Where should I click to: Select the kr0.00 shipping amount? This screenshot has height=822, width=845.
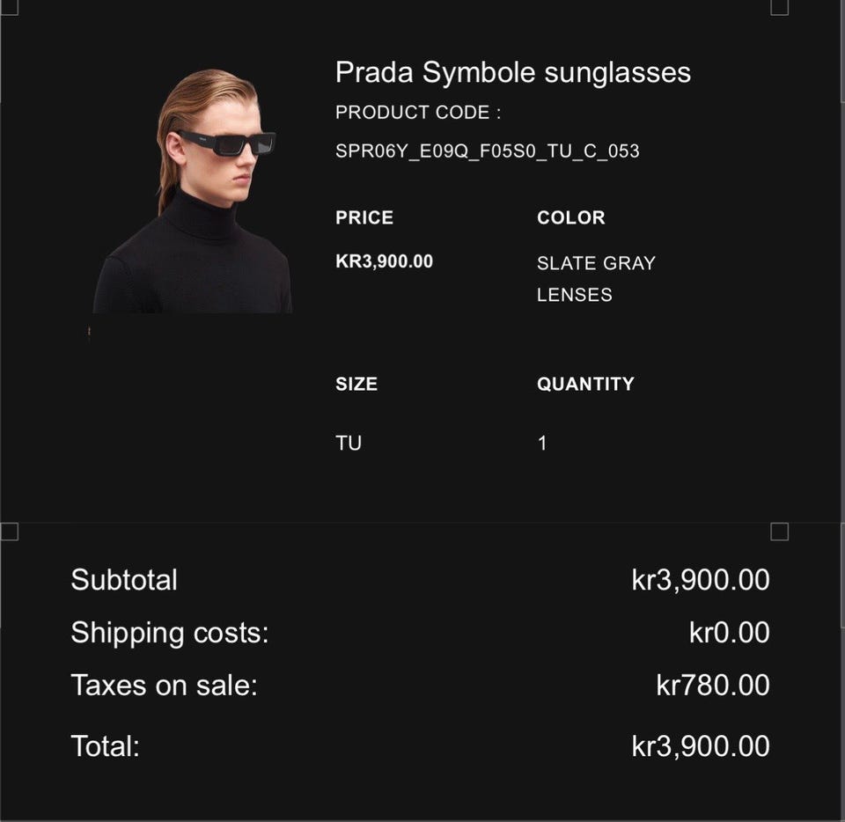[x=730, y=633]
